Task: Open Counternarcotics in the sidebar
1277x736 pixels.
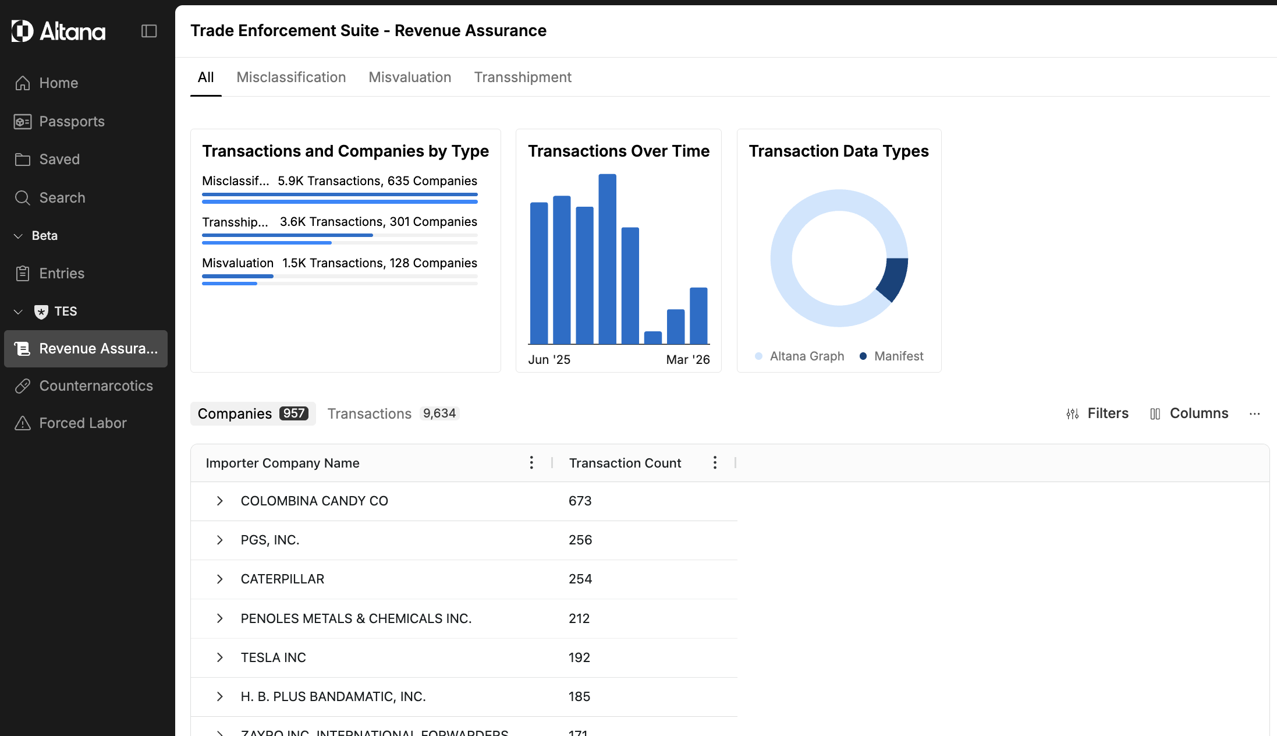Action: (x=86, y=386)
